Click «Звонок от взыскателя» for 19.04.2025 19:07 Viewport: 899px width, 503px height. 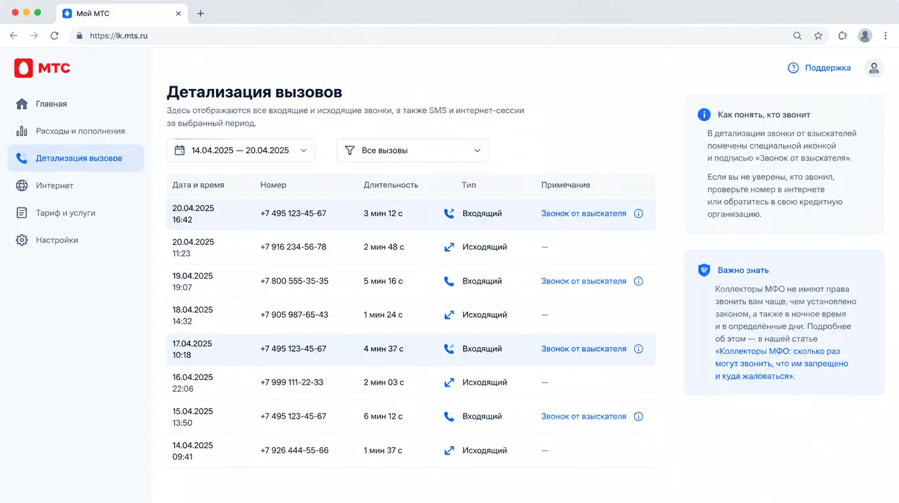(584, 281)
